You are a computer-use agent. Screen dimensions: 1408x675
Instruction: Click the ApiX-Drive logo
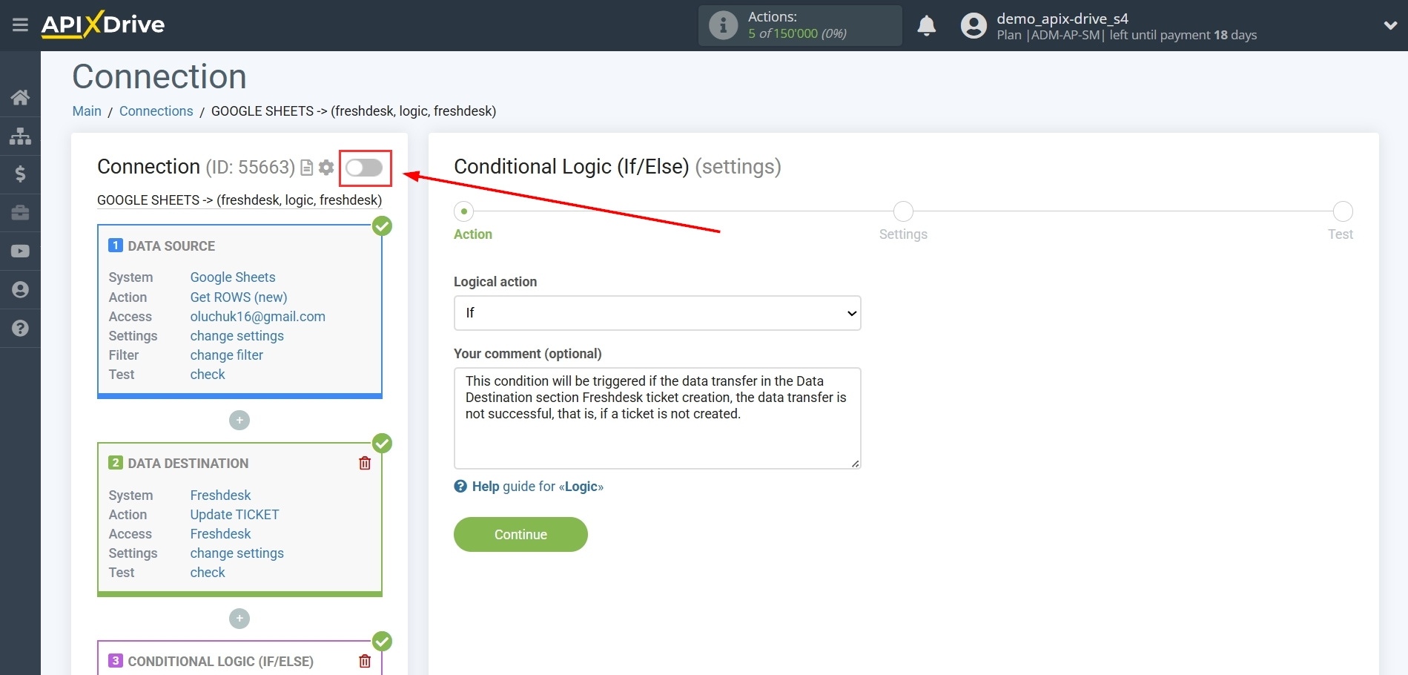(x=103, y=24)
